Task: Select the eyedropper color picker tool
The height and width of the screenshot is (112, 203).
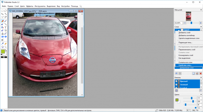Action: (2, 43)
